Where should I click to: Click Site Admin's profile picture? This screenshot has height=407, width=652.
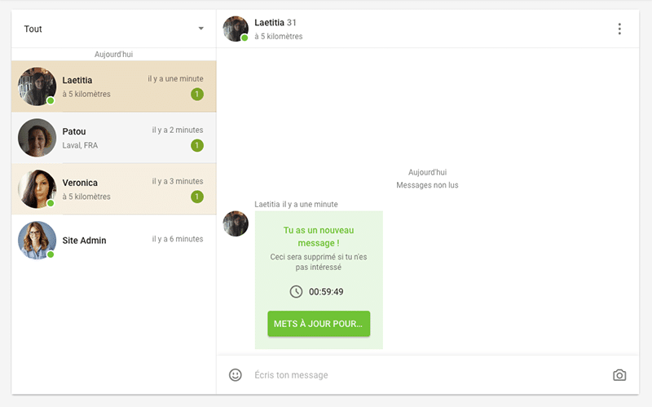[x=37, y=240]
